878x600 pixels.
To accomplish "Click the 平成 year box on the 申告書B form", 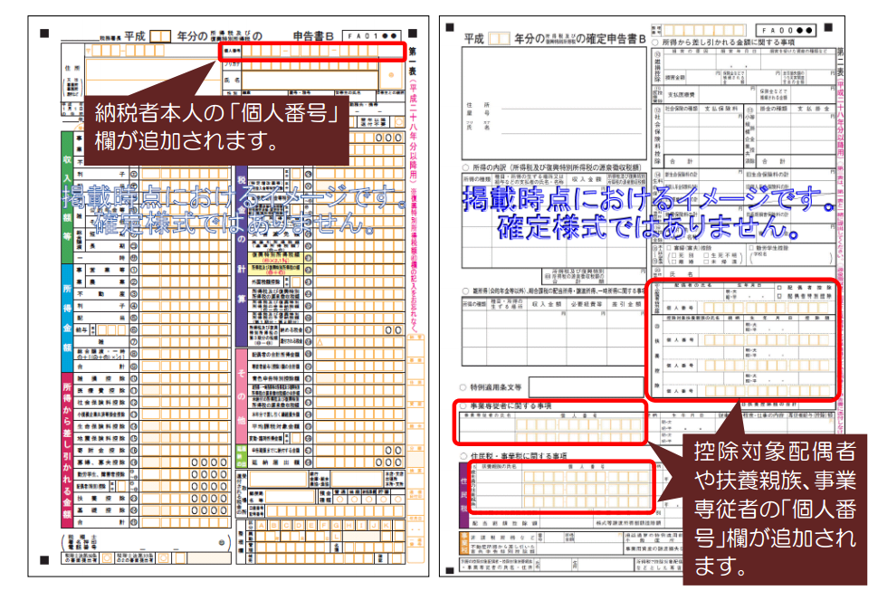I will tap(159, 36).
